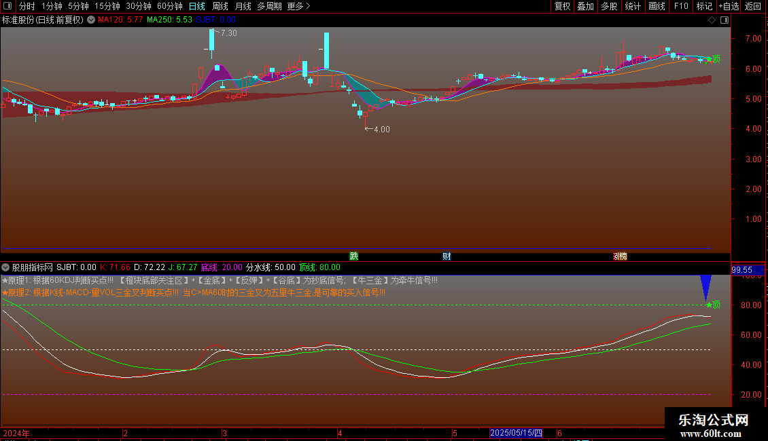Click the 80.00 level on the KDJ axis

coord(751,305)
